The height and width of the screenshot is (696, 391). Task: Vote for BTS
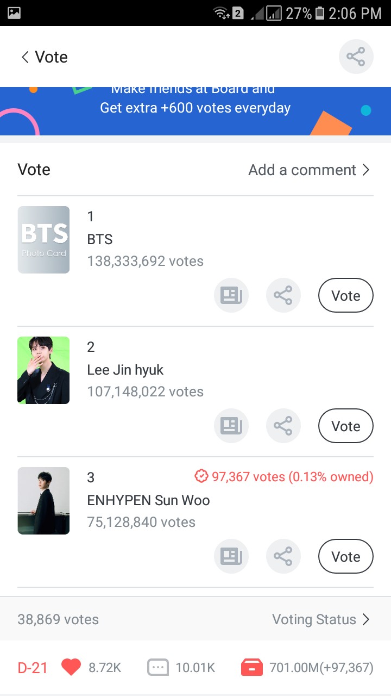point(346,295)
